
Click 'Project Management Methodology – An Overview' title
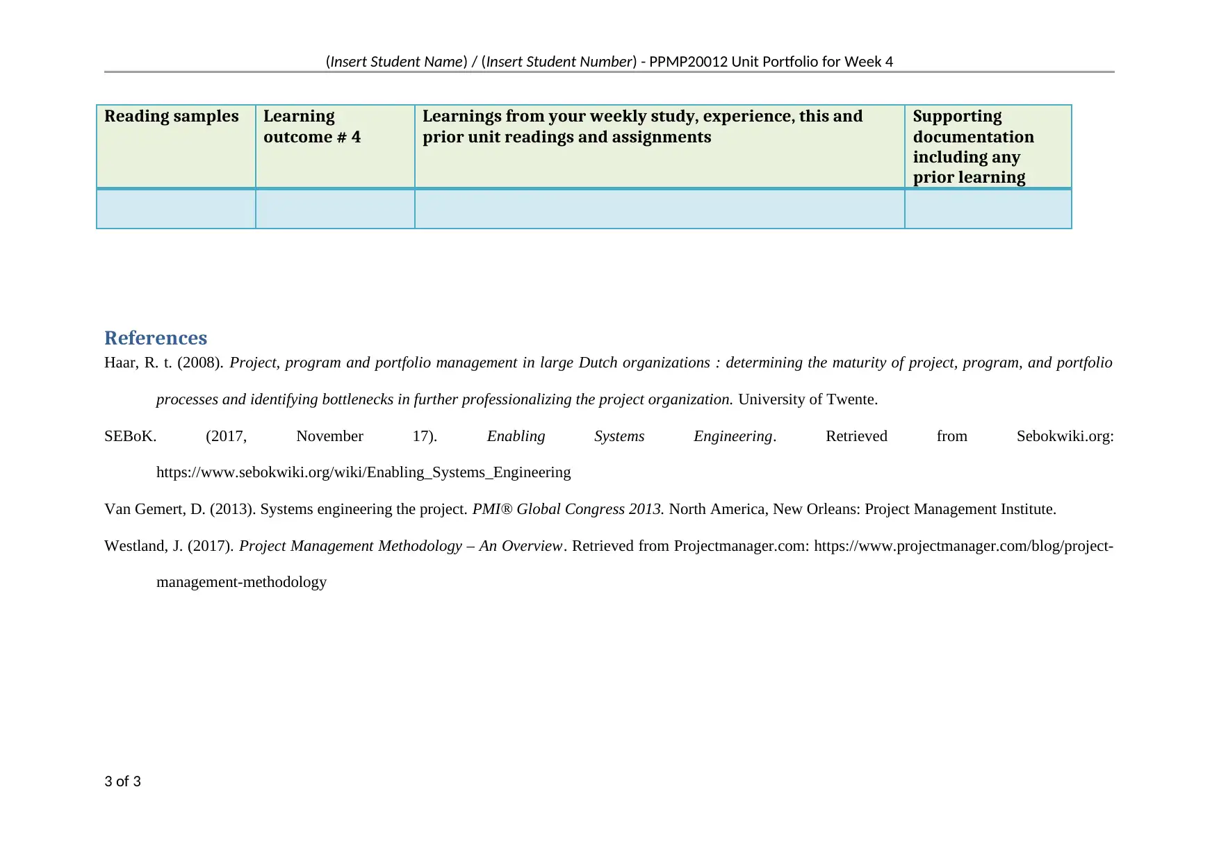tap(402, 546)
